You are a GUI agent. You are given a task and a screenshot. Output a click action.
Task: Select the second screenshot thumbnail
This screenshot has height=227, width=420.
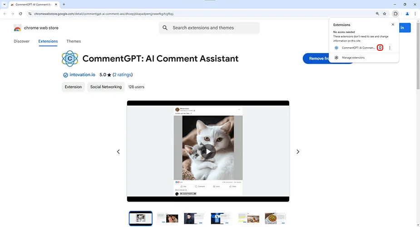(168, 218)
